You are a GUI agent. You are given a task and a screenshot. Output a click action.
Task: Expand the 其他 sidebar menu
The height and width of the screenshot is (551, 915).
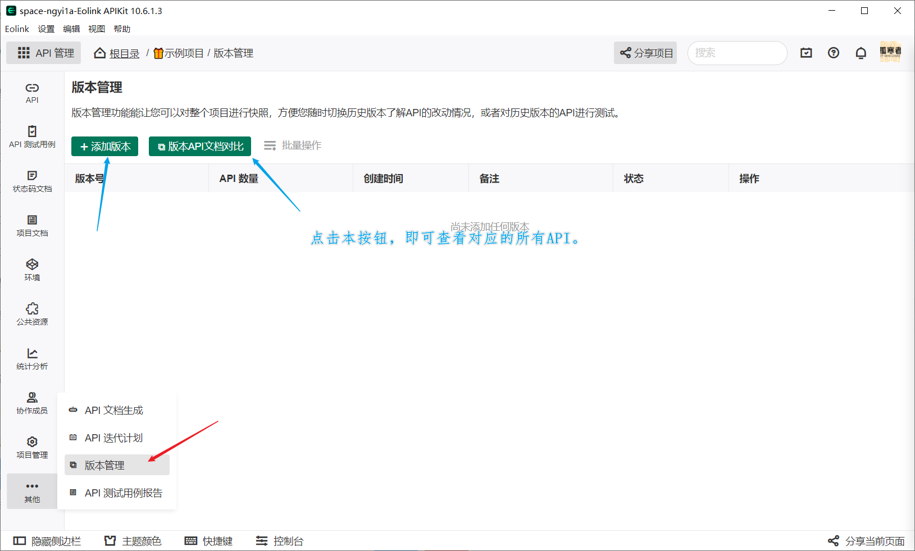click(31, 490)
